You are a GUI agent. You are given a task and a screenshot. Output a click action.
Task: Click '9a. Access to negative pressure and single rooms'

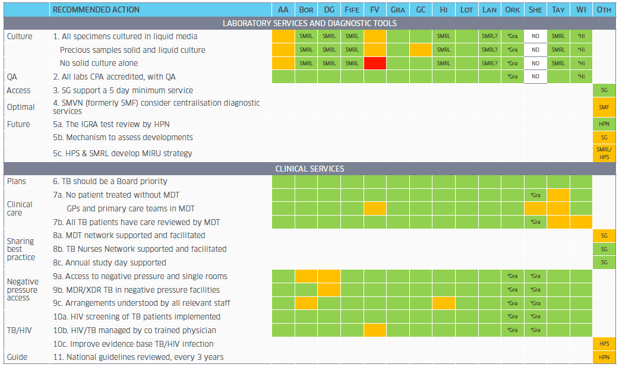click(x=140, y=276)
